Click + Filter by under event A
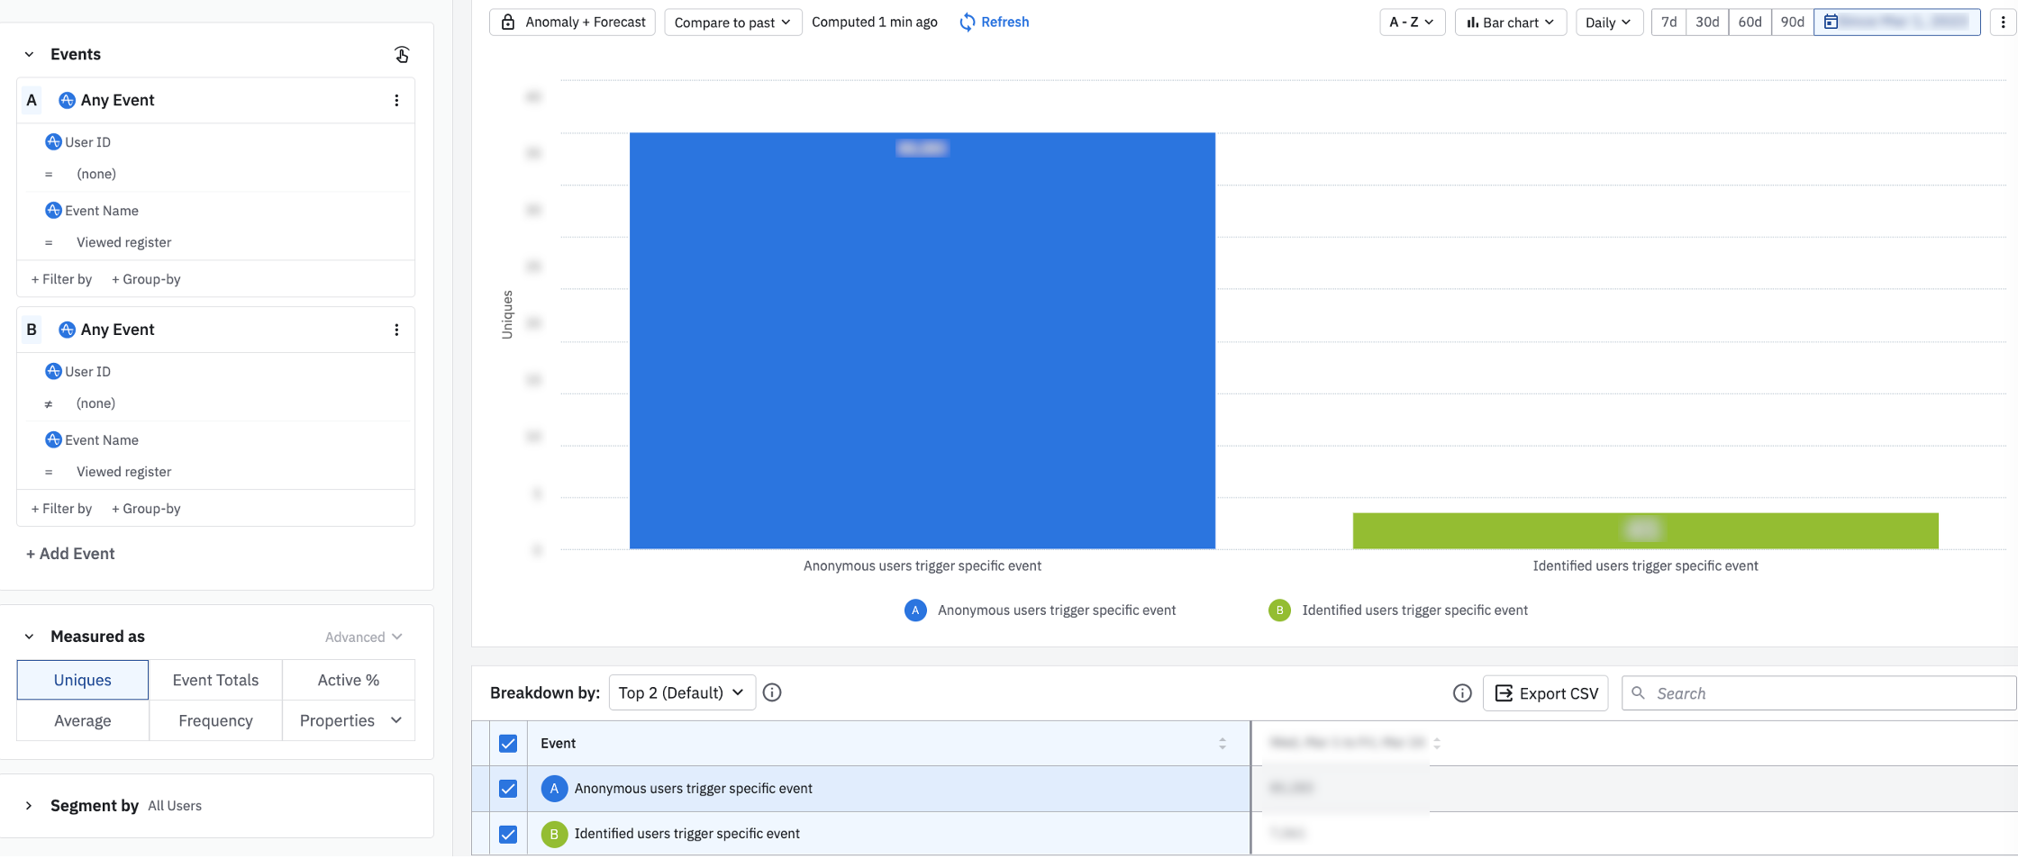 click(x=61, y=279)
